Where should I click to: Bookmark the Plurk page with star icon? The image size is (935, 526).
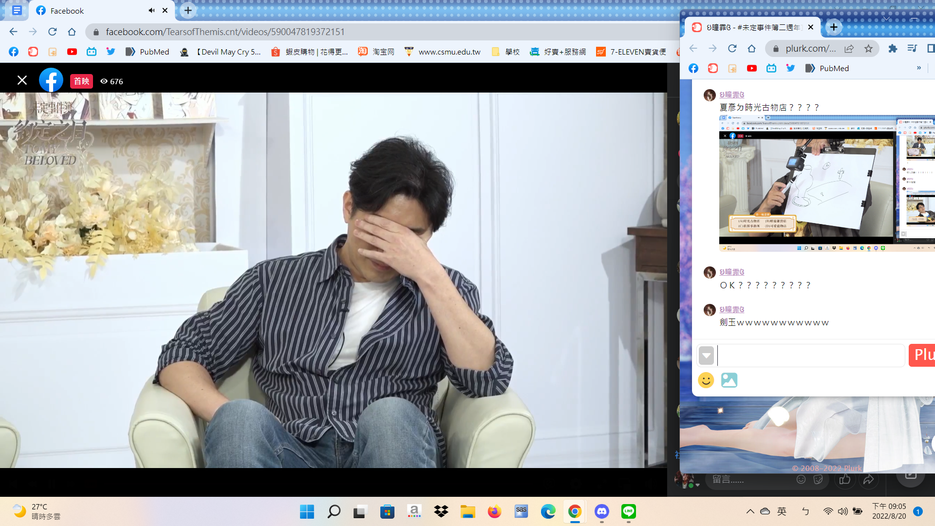tap(868, 48)
